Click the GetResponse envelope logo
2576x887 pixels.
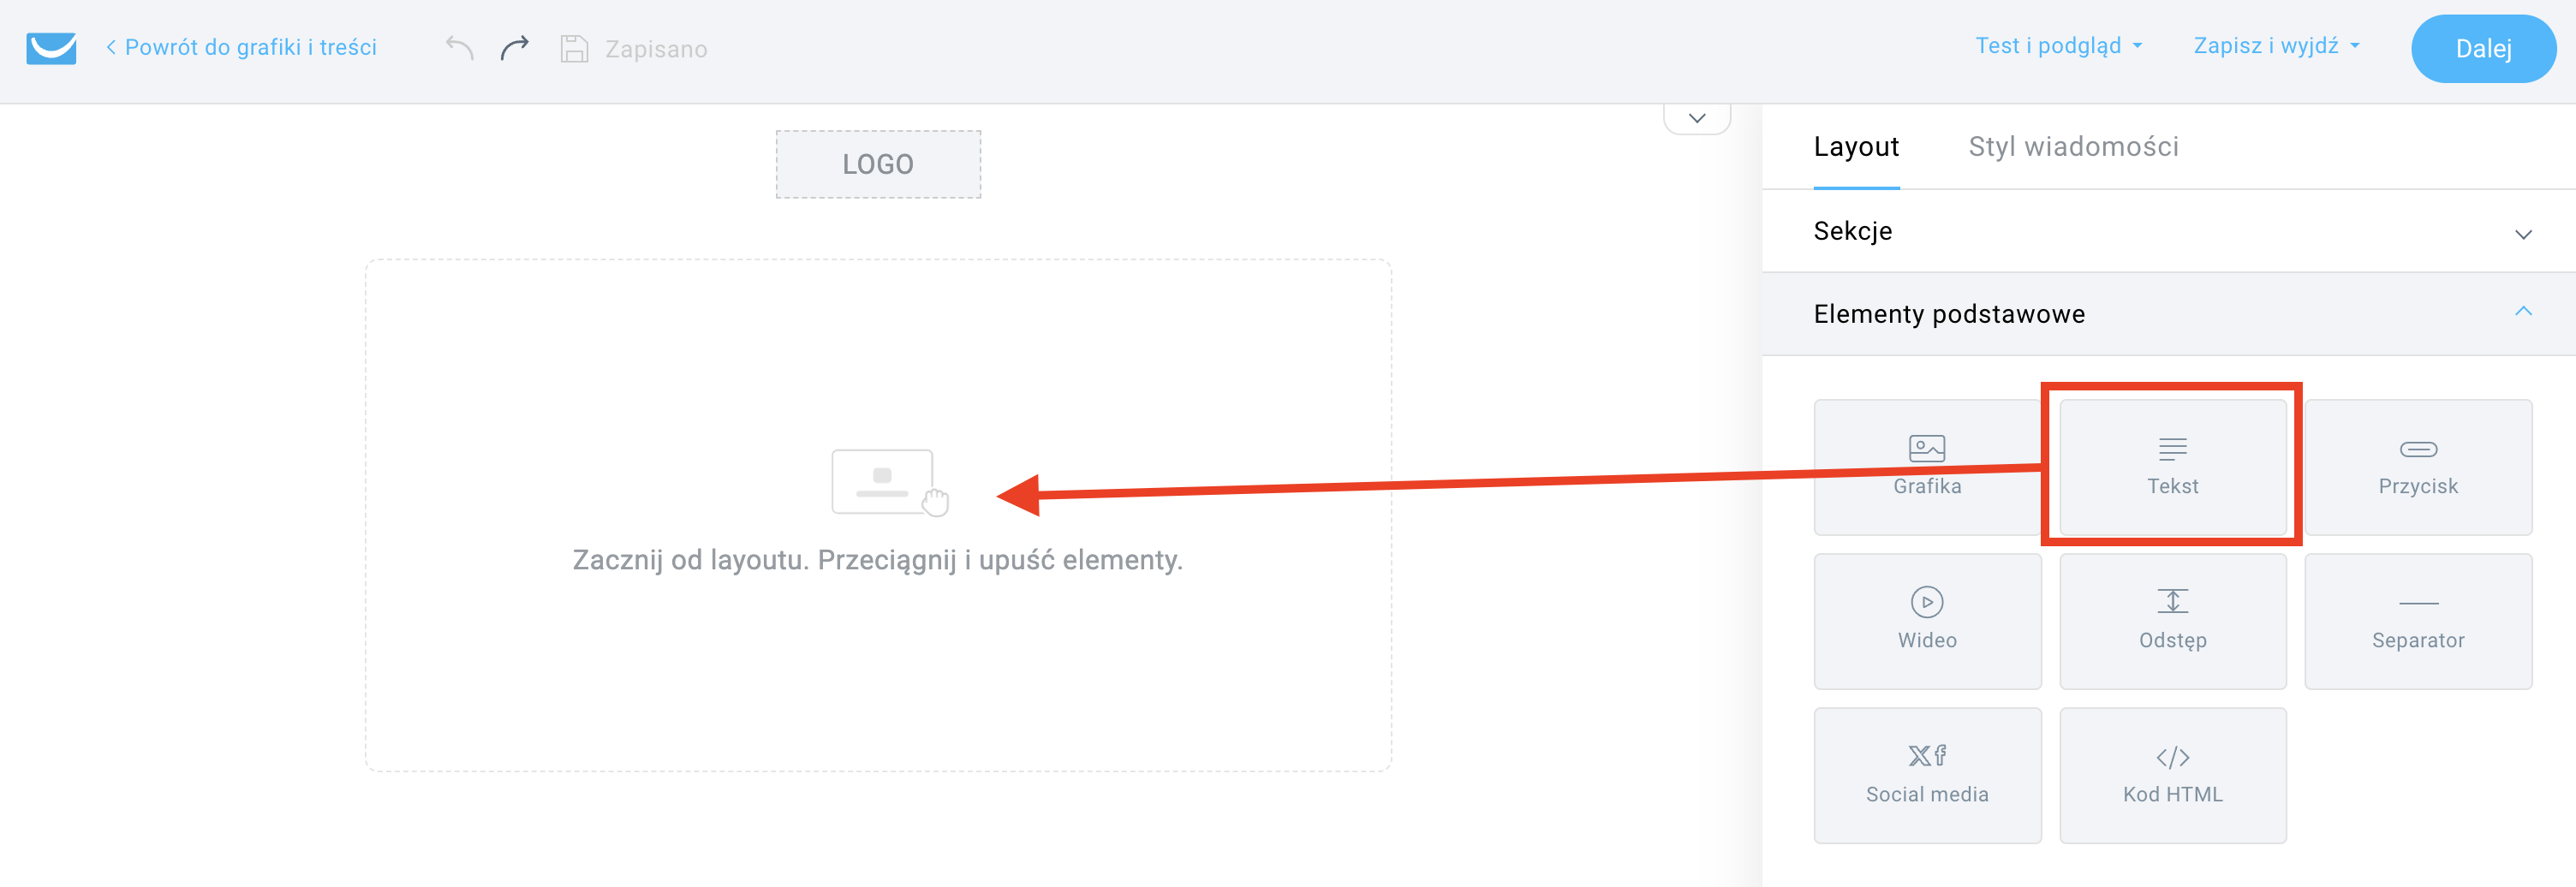pos(51,48)
